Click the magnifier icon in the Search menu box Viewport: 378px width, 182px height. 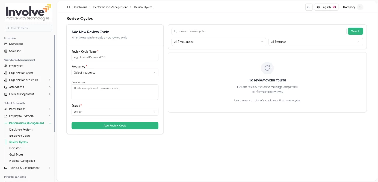(8, 28)
